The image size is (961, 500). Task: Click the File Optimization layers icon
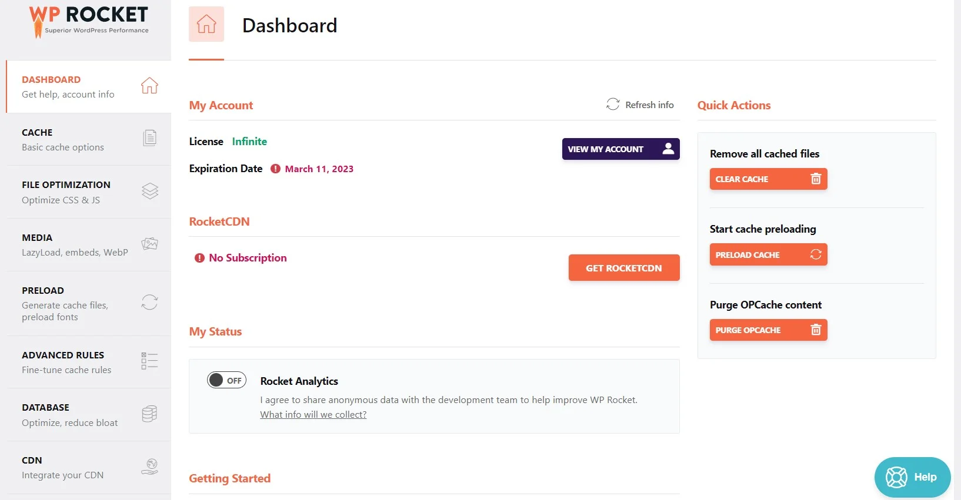[x=150, y=191]
